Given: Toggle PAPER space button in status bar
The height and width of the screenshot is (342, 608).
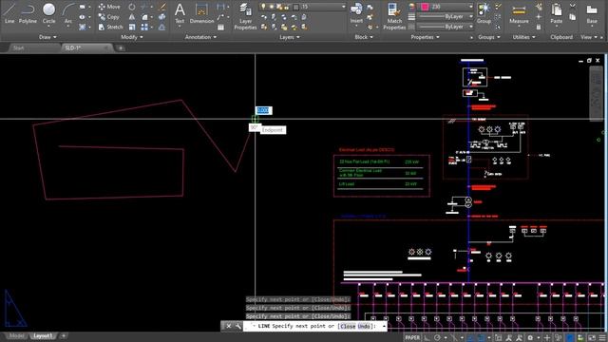Looking at the screenshot, I should (411, 338).
